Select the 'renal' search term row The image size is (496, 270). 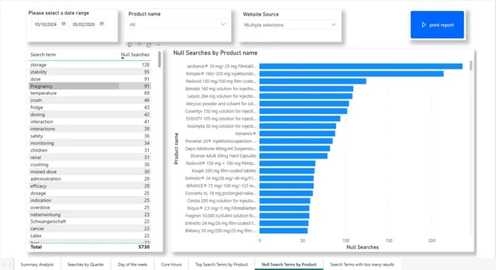tap(90, 157)
